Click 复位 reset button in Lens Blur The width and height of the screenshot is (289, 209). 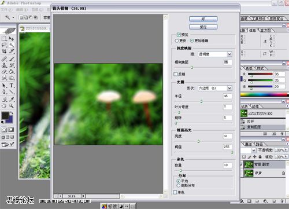tap(203, 27)
